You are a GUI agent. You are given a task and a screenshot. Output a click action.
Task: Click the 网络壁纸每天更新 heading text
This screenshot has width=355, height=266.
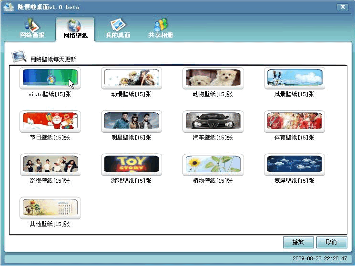pos(53,59)
